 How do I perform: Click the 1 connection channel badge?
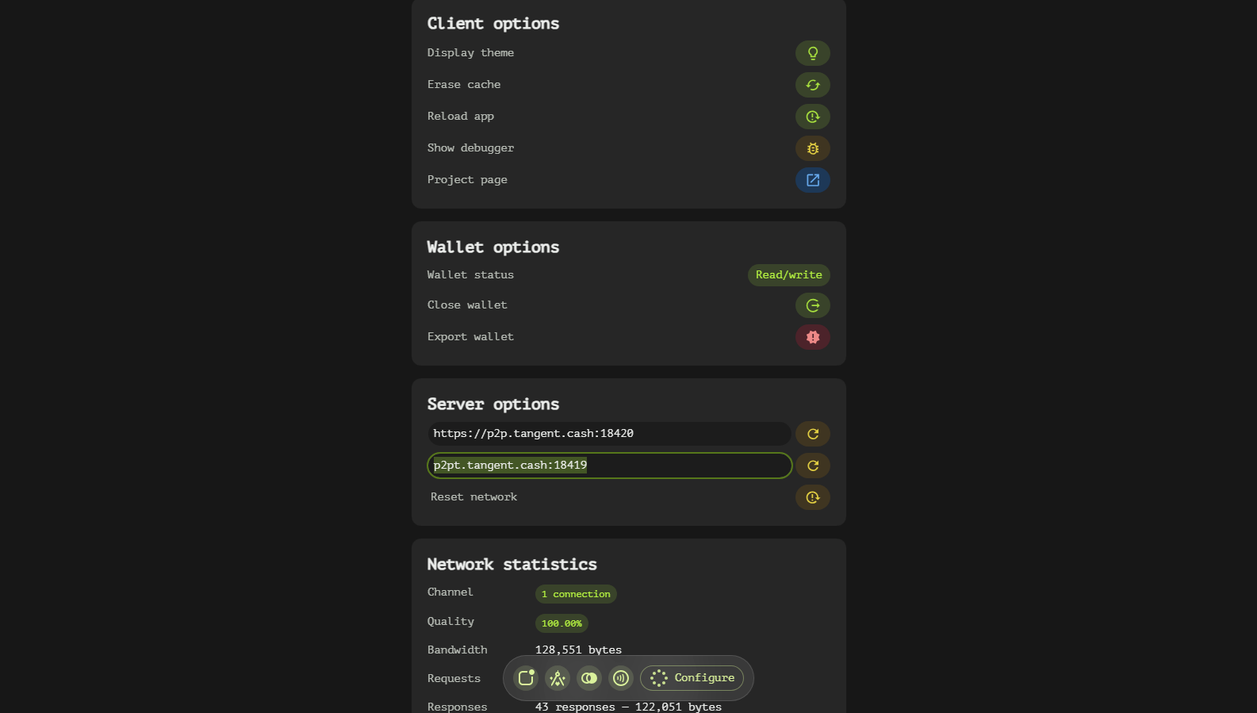(x=576, y=594)
